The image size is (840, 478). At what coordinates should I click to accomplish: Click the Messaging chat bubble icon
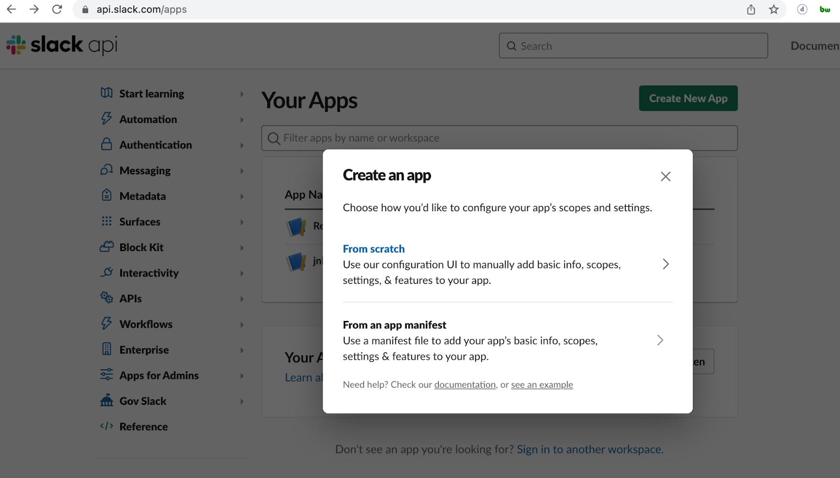click(x=107, y=170)
